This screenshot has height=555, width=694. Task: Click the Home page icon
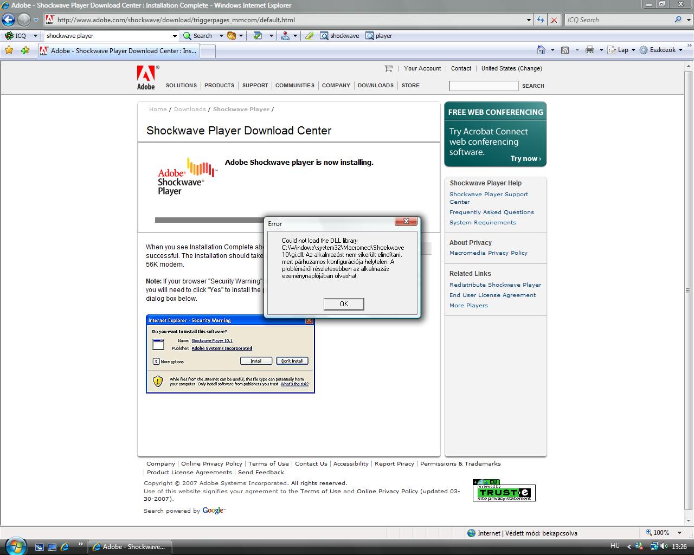click(x=541, y=50)
